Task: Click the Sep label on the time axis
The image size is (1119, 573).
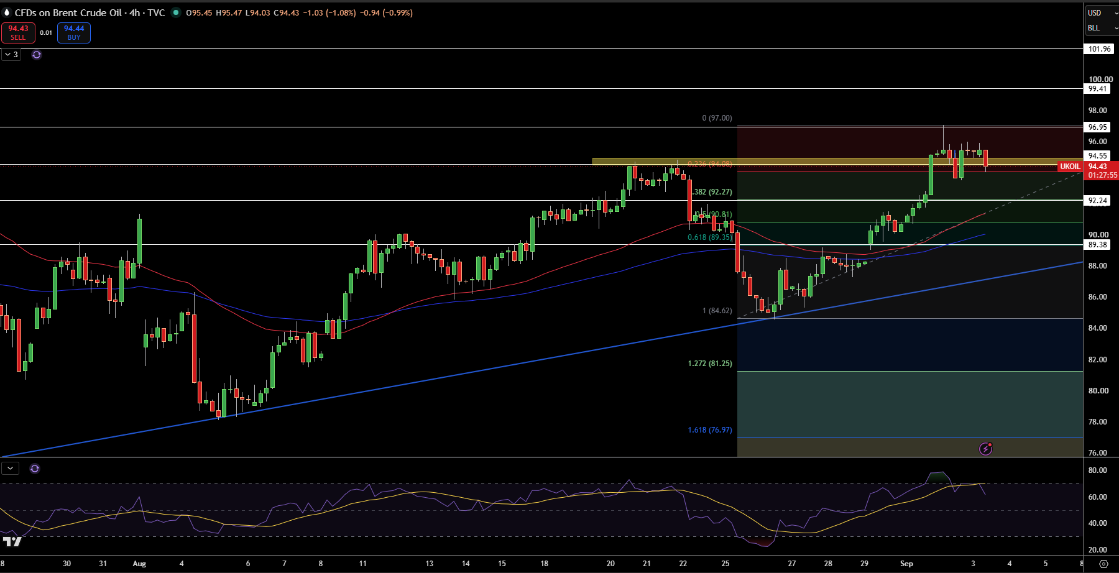Action: coord(906,564)
